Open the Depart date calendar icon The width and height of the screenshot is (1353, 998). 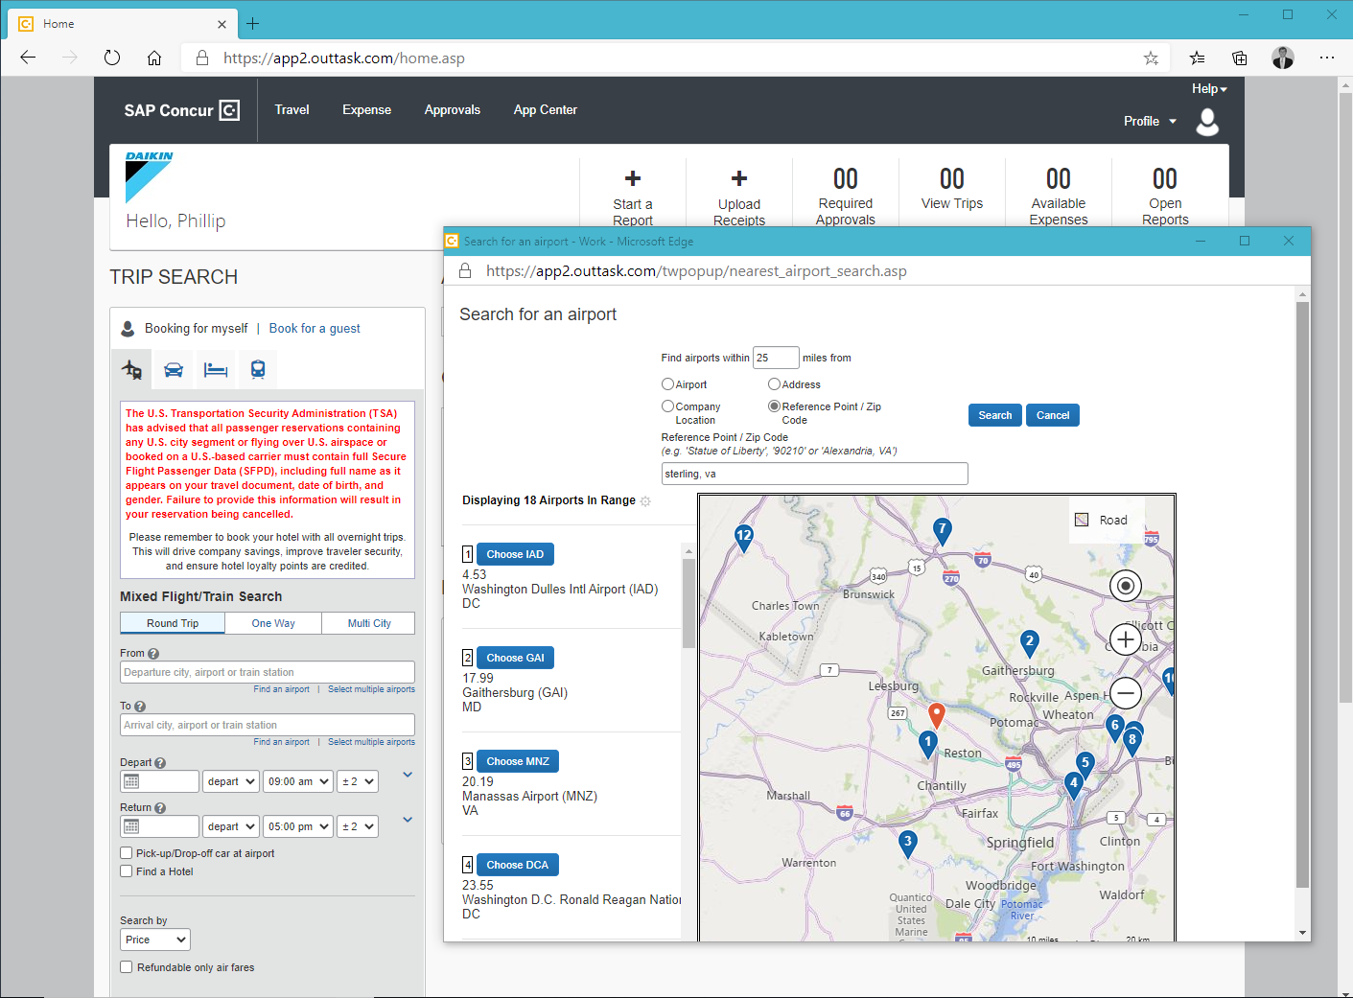[132, 781]
